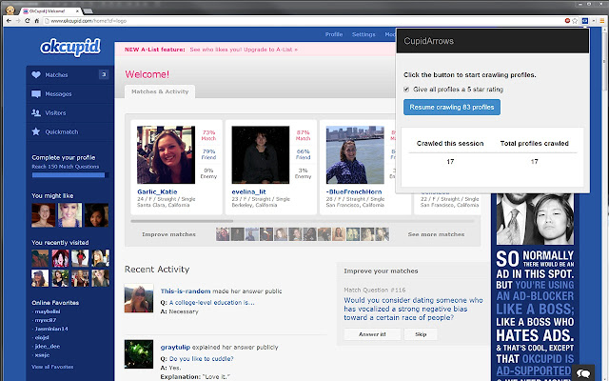Open Garlic_Katie's profile photo
Viewport: 609px width, 381px height.
[x=166, y=154]
